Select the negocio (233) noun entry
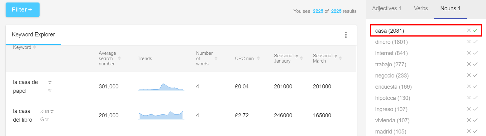The image size is (486, 136). click(x=392, y=75)
